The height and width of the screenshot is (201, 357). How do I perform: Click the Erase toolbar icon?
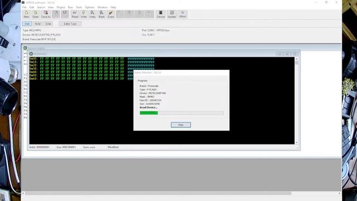pyautogui.click(x=111, y=14)
